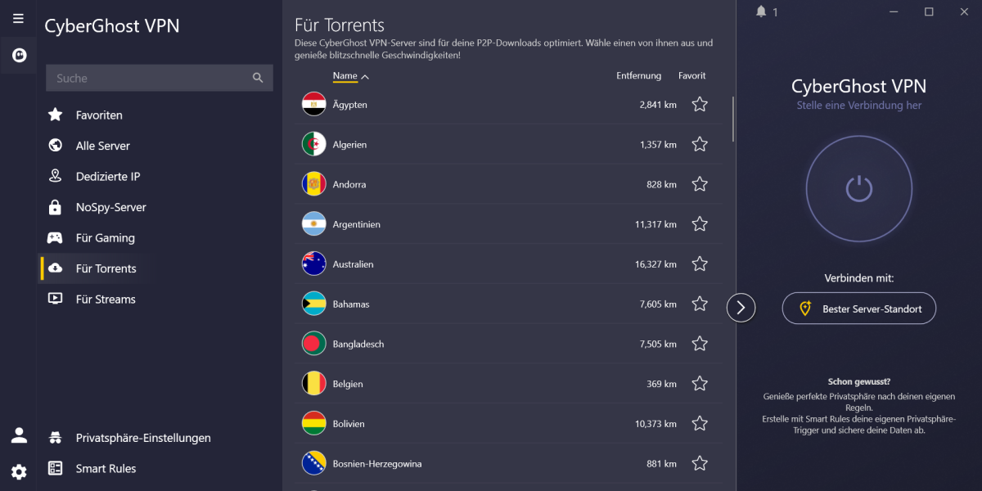Open the settings gear icon

coord(19,471)
